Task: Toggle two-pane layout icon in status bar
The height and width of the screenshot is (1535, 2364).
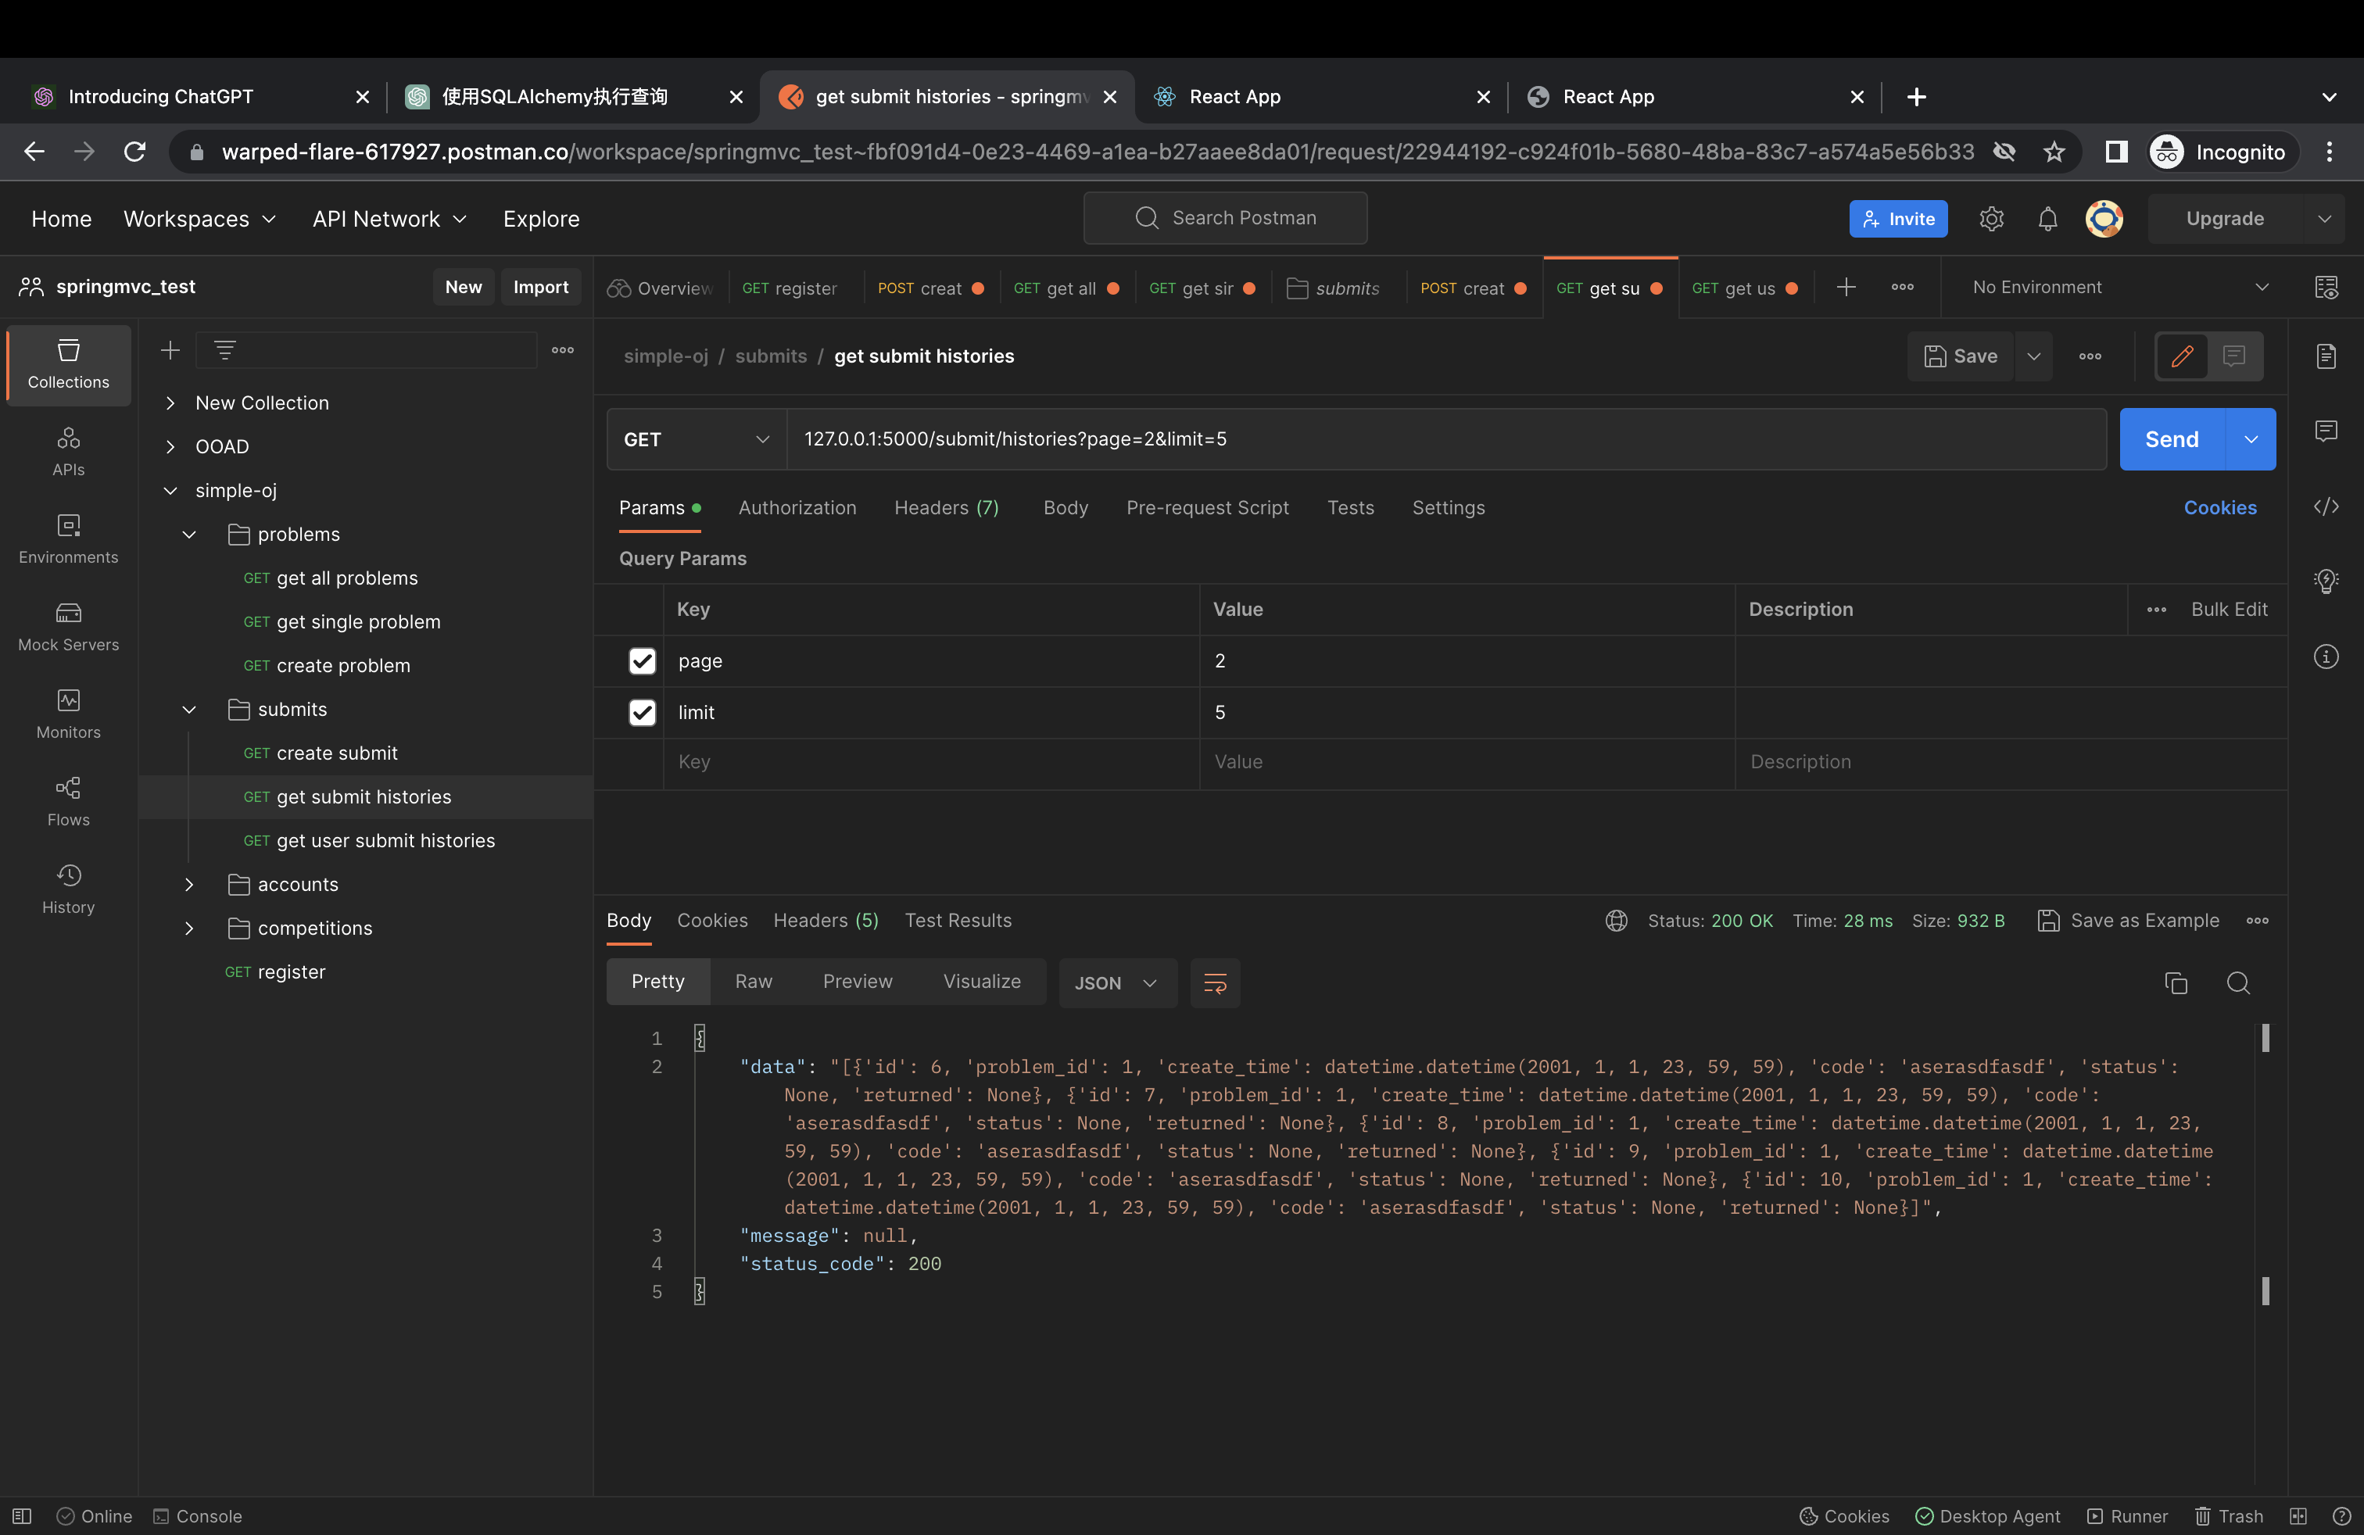Action: (x=2298, y=1516)
